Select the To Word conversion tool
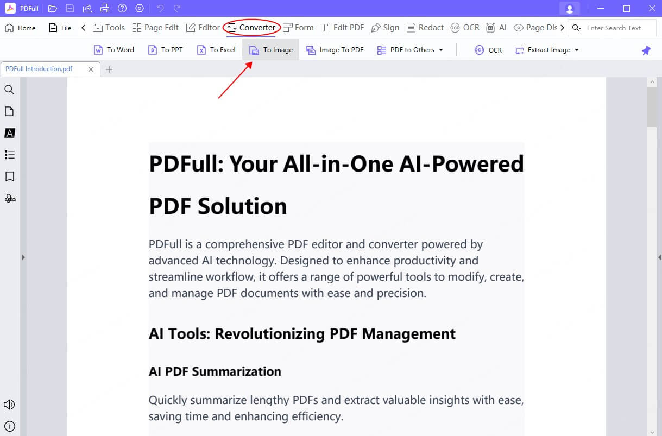This screenshot has width=662, height=436. pos(114,49)
